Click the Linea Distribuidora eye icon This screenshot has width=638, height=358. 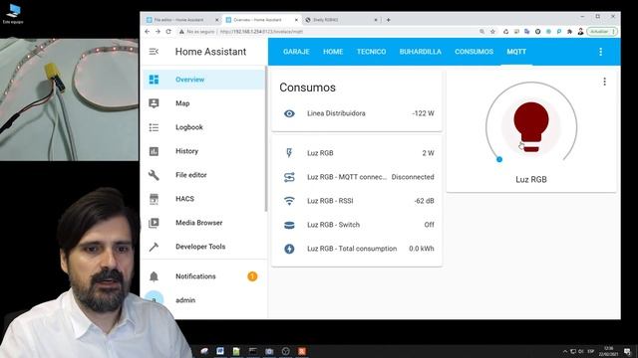pyautogui.click(x=289, y=113)
